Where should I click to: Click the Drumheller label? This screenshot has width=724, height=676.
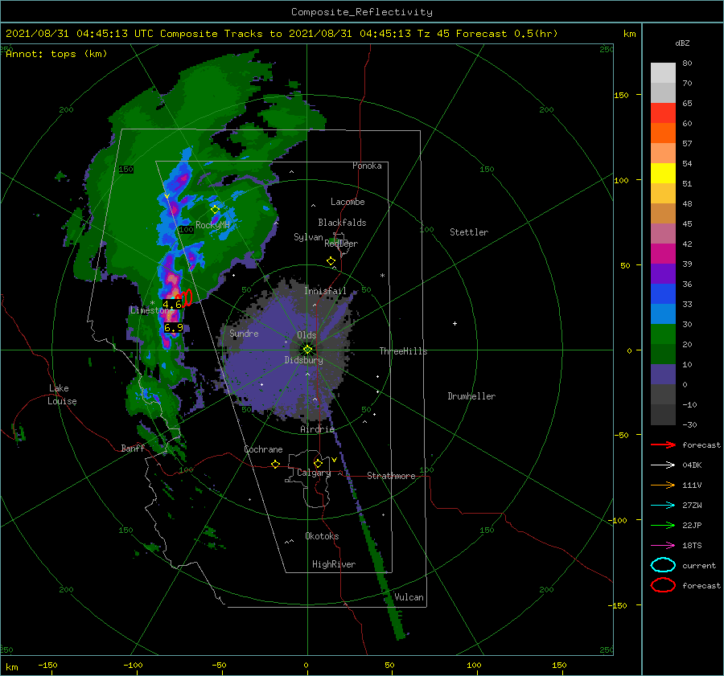pos(471,396)
